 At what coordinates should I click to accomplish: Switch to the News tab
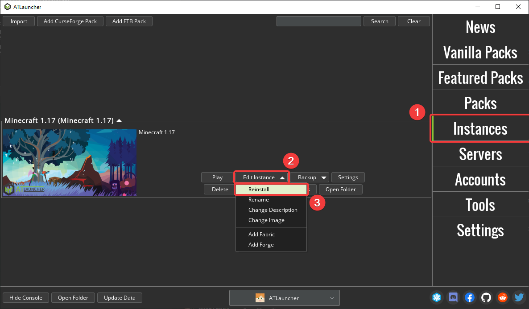480,27
